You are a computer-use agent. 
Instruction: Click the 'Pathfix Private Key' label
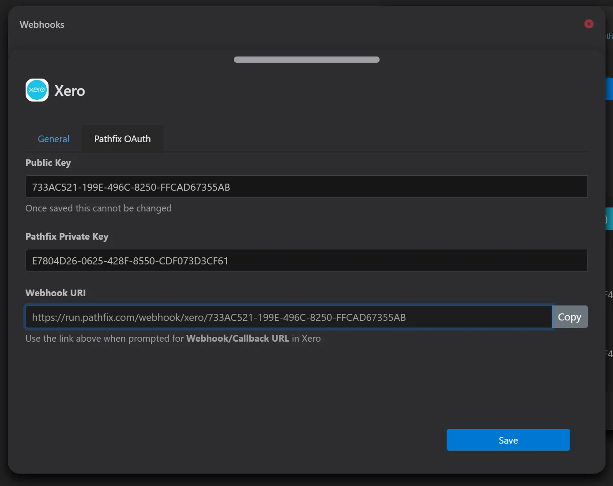point(67,237)
